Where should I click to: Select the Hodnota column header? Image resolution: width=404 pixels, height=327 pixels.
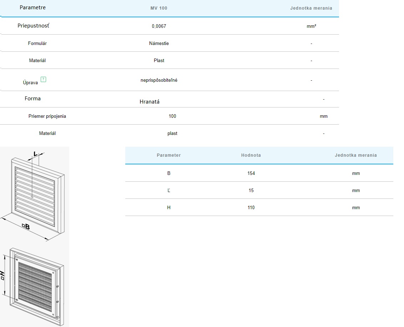coord(251,155)
